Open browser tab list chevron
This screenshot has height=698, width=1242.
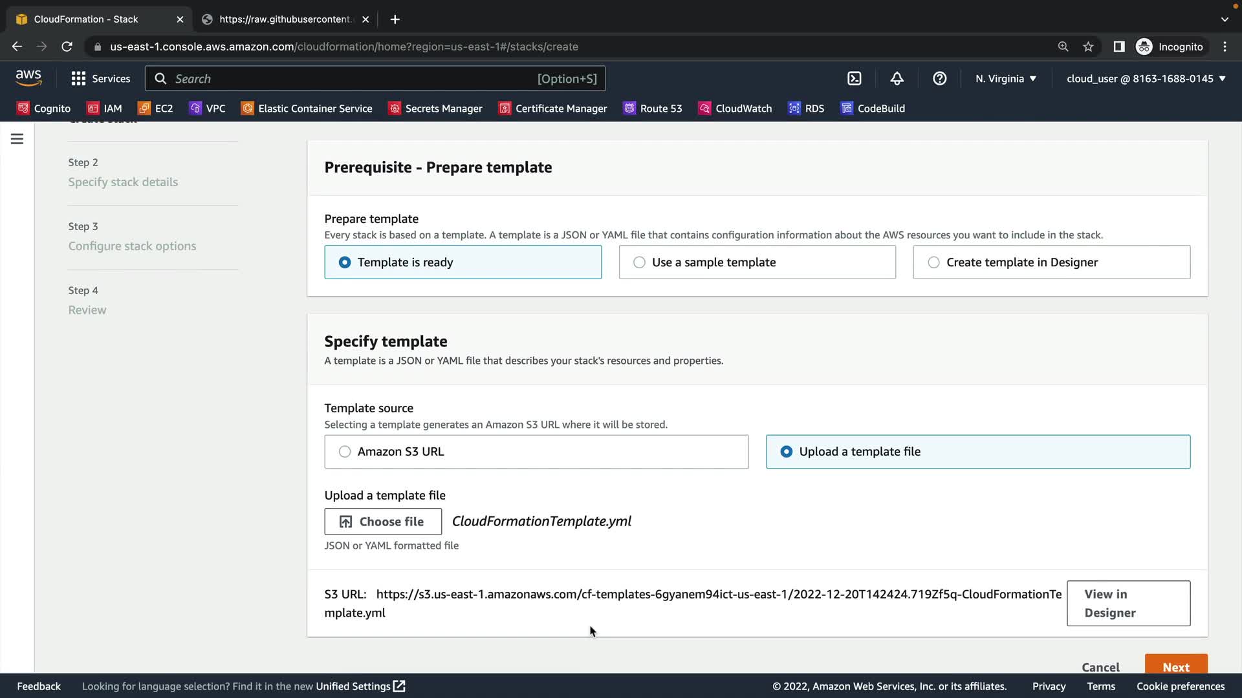pos(1225,19)
